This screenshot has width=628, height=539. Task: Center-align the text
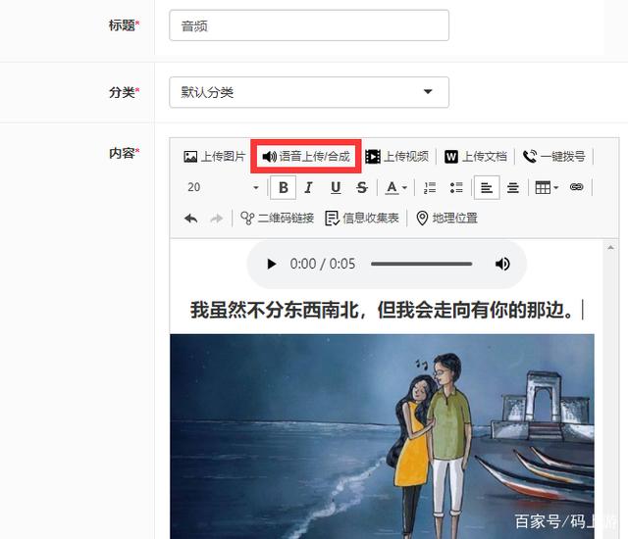tap(513, 187)
